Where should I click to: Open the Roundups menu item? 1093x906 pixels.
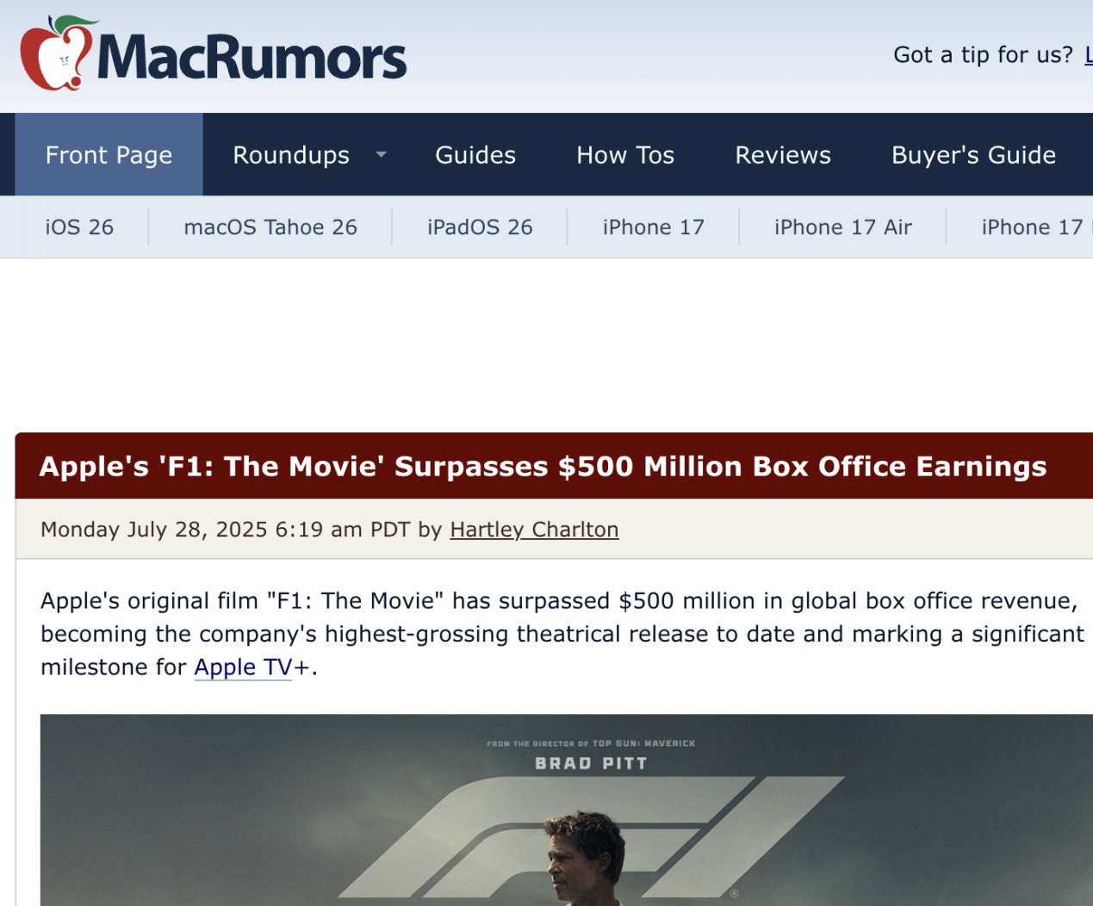click(291, 155)
